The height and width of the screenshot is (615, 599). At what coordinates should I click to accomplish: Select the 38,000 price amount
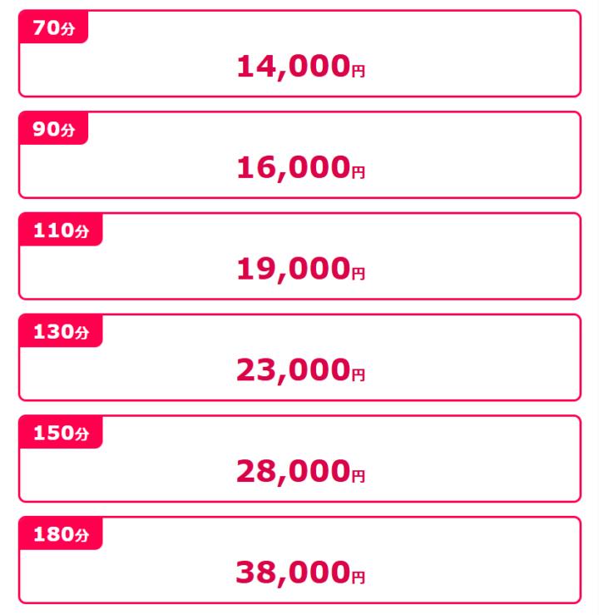[x=292, y=573]
